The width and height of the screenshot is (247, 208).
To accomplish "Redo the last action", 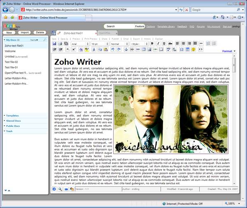I will coord(119,49).
